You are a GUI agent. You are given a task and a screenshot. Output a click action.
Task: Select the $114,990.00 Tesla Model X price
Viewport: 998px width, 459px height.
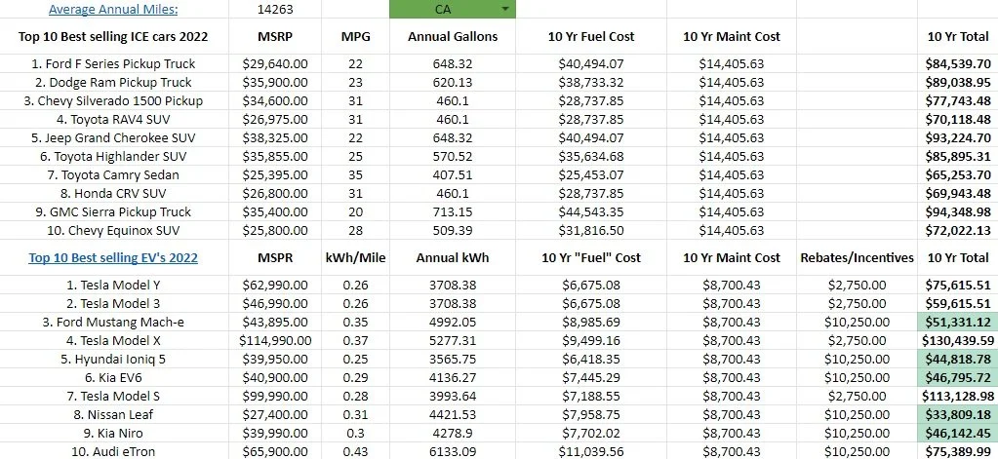pos(275,341)
